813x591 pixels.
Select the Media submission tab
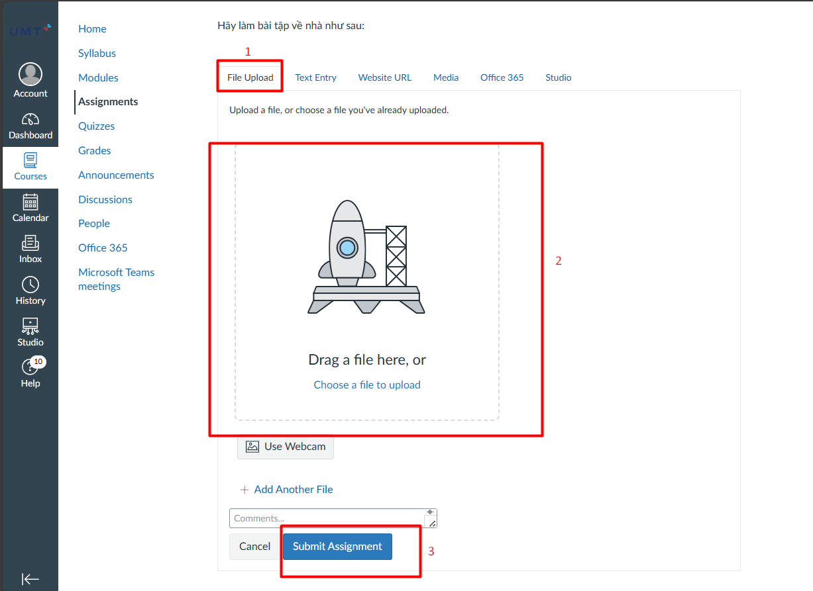click(x=446, y=77)
